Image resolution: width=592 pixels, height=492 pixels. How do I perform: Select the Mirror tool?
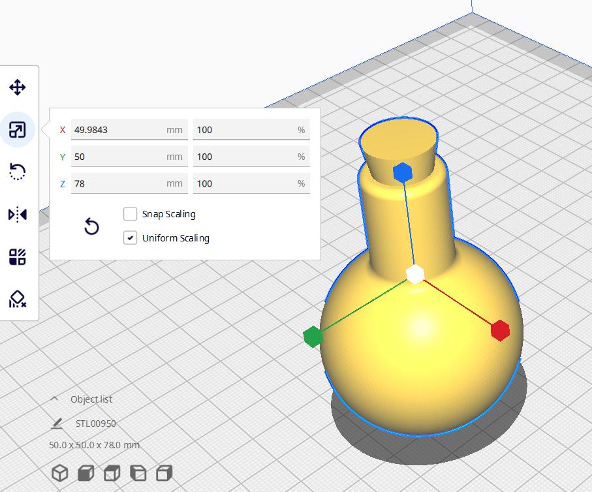coord(18,214)
